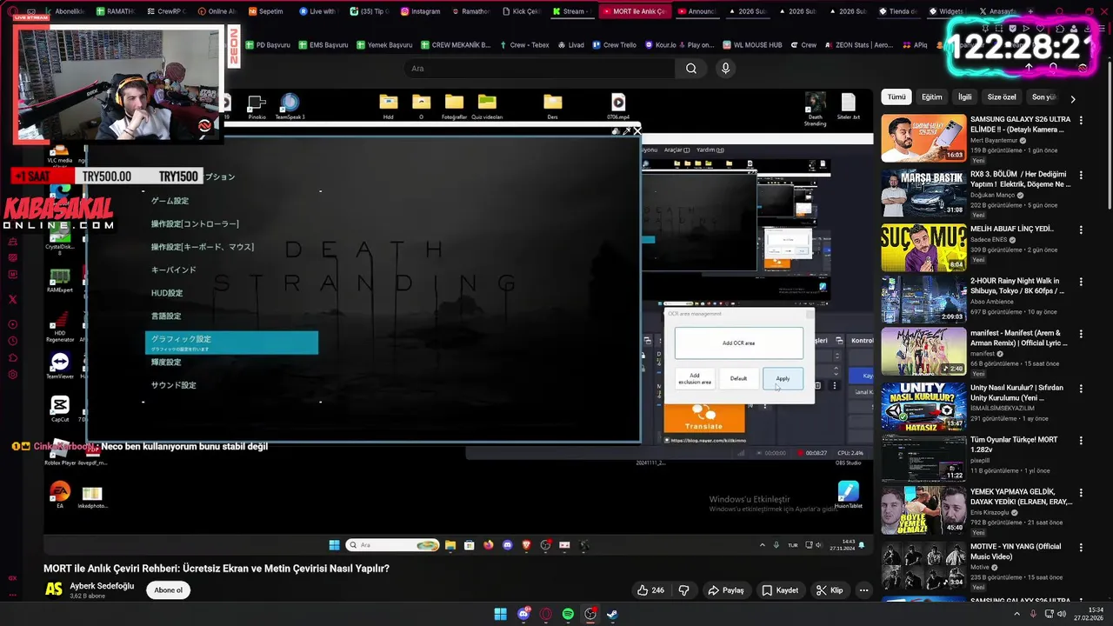Open the Livad bookmark

tap(570, 44)
